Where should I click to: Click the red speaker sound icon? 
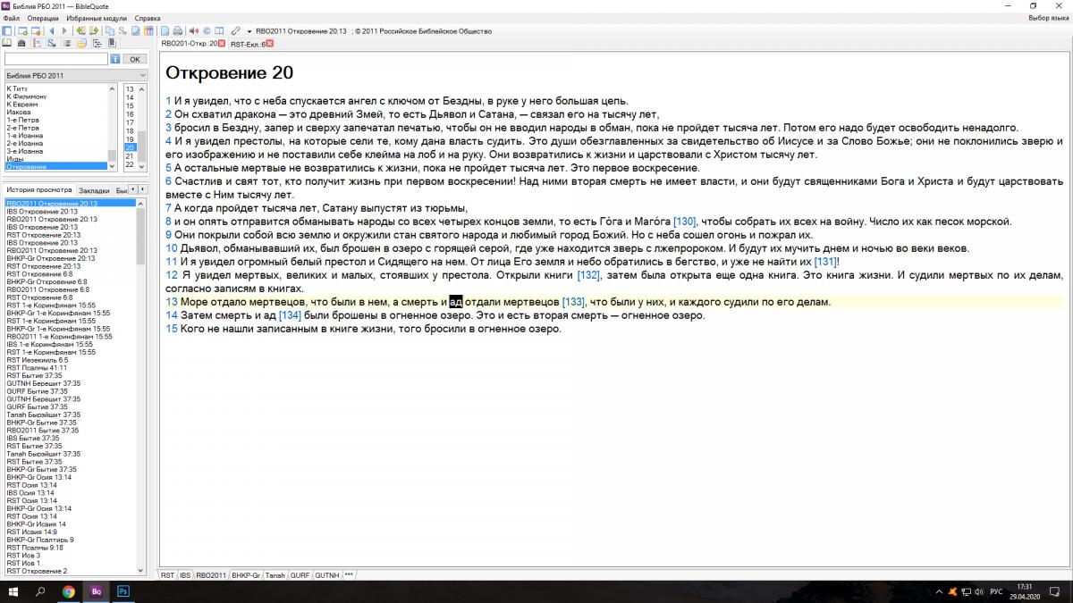coord(193,30)
